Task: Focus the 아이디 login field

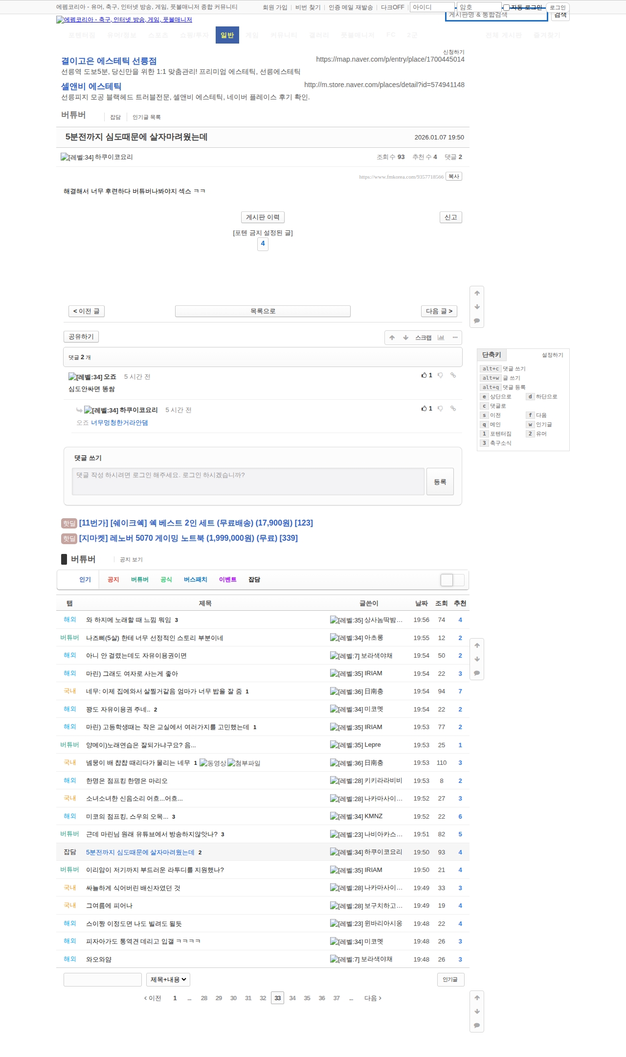Action: coord(432,7)
